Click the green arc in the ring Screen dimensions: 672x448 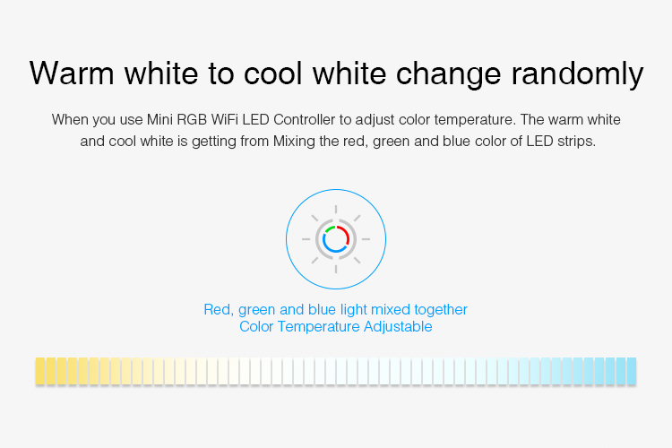click(x=330, y=229)
